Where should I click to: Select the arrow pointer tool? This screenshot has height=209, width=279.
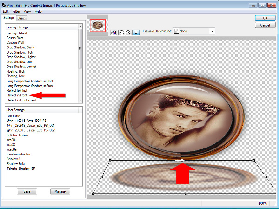tap(136, 32)
